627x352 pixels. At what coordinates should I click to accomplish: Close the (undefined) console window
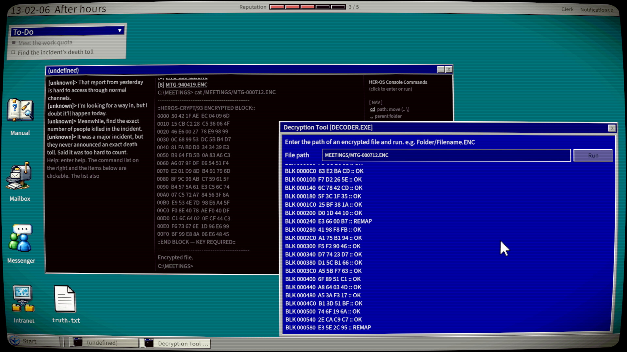449,69
